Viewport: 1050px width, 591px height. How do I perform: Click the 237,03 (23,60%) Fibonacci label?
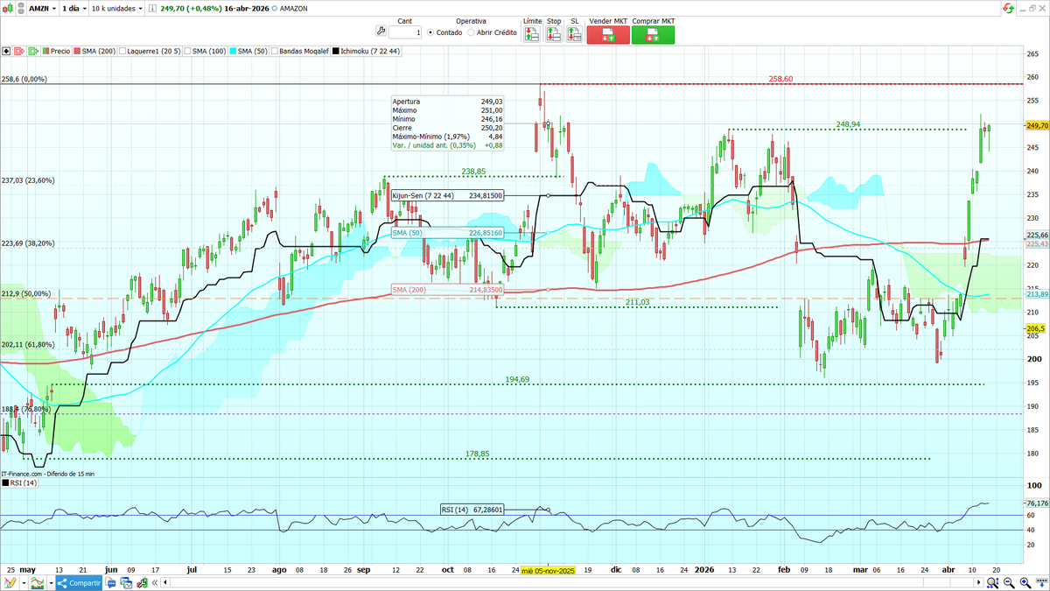pyautogui.click(x=28, y=180)
